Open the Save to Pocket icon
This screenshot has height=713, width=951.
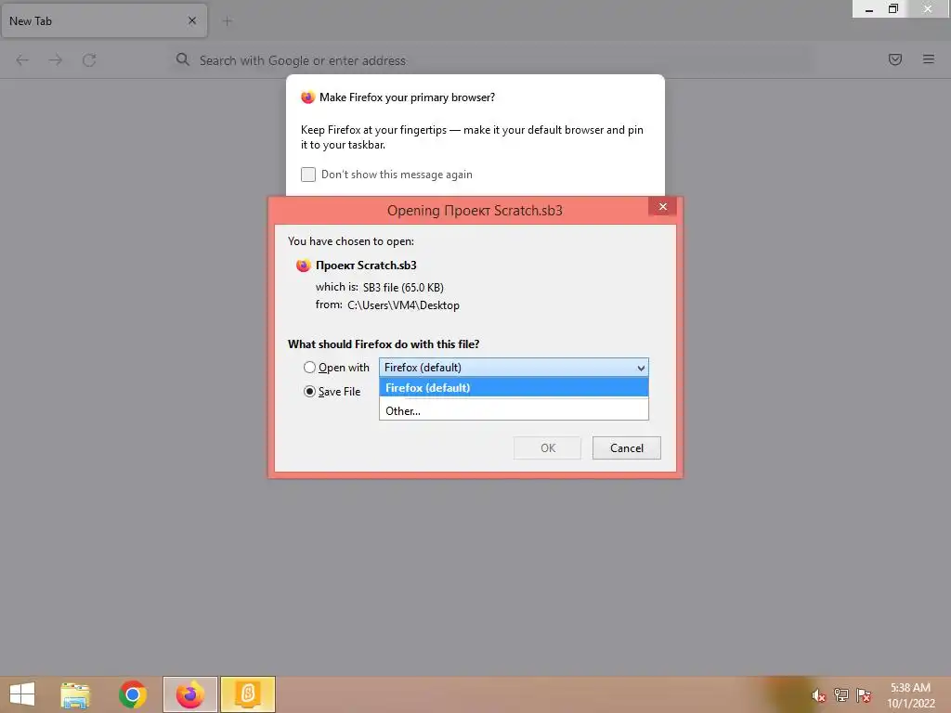click(895, 59)
